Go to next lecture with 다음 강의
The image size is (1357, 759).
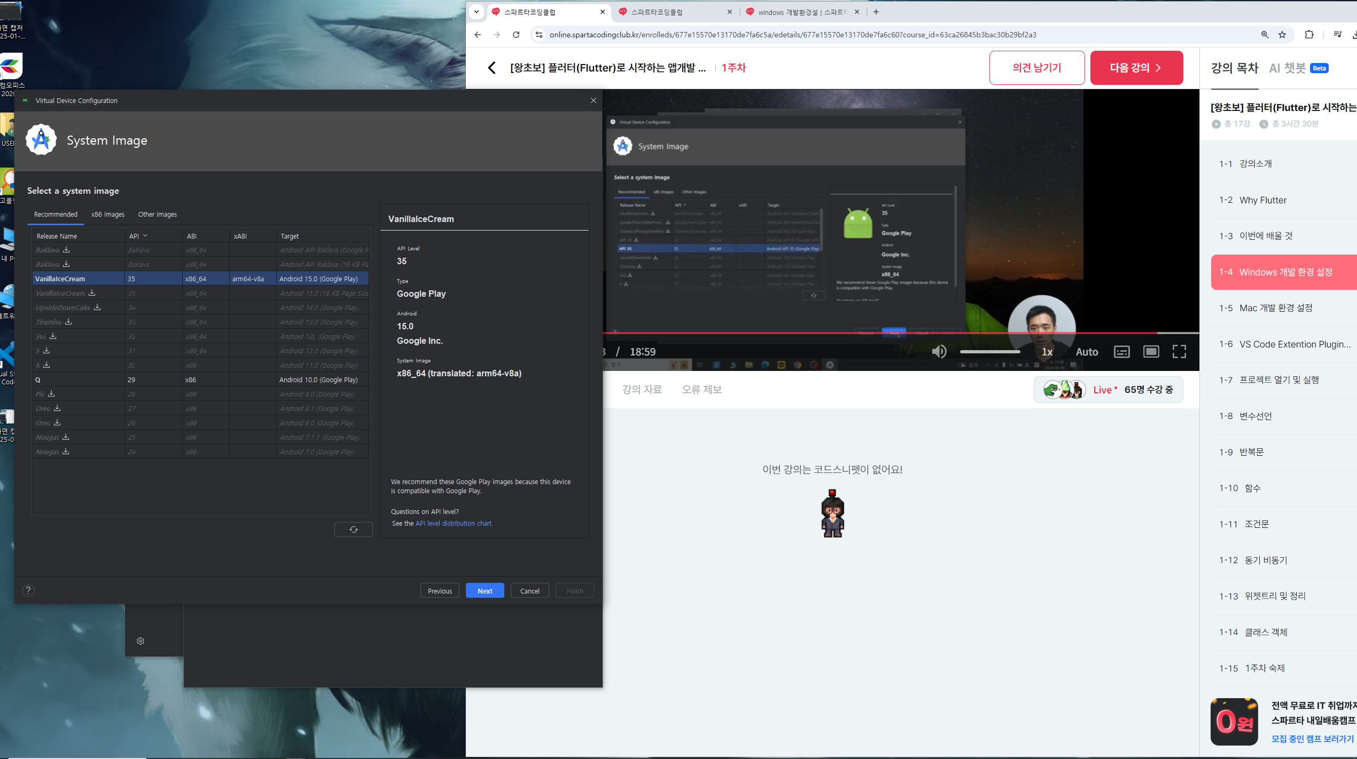point(1136,68)
